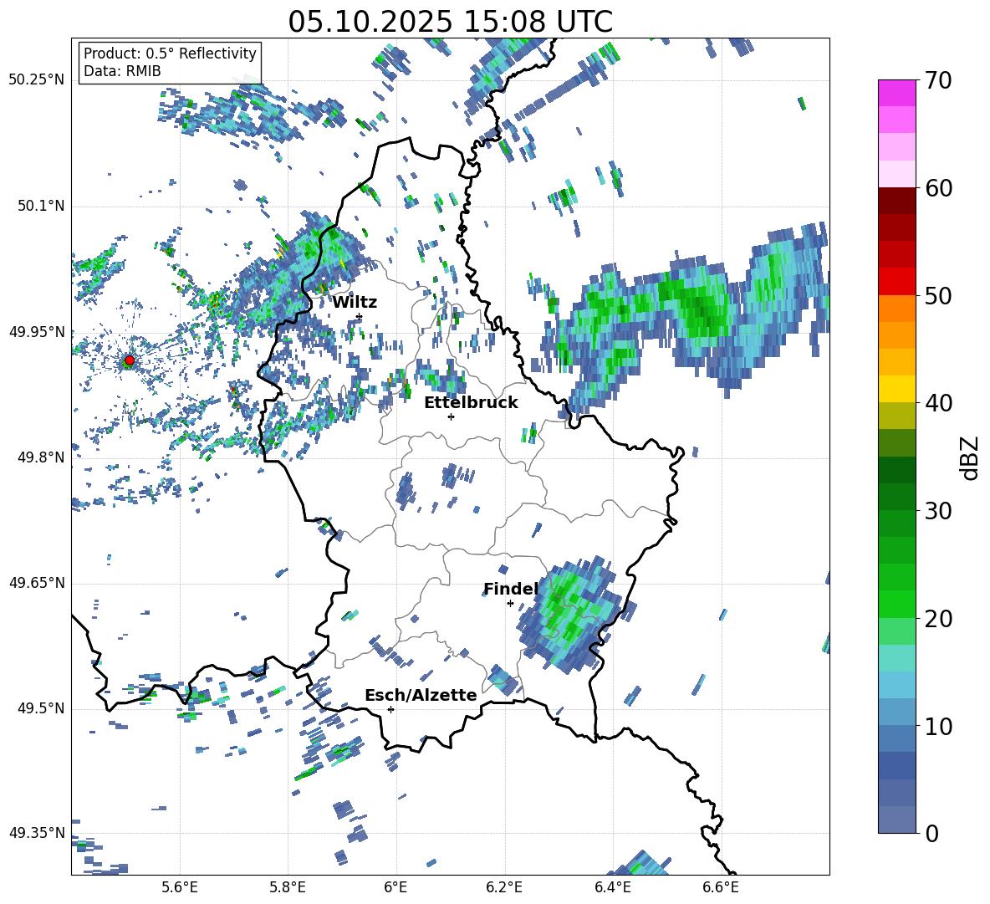Click the Wiltz cross marker
The image size is (990, 904).
click(360, 317)
